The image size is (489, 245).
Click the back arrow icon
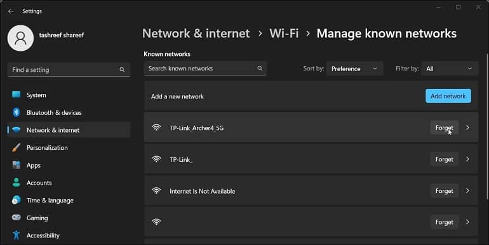pos(11,11)
